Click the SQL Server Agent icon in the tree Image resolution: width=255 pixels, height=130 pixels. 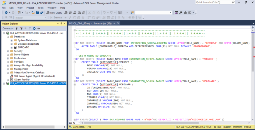point(12,76)
